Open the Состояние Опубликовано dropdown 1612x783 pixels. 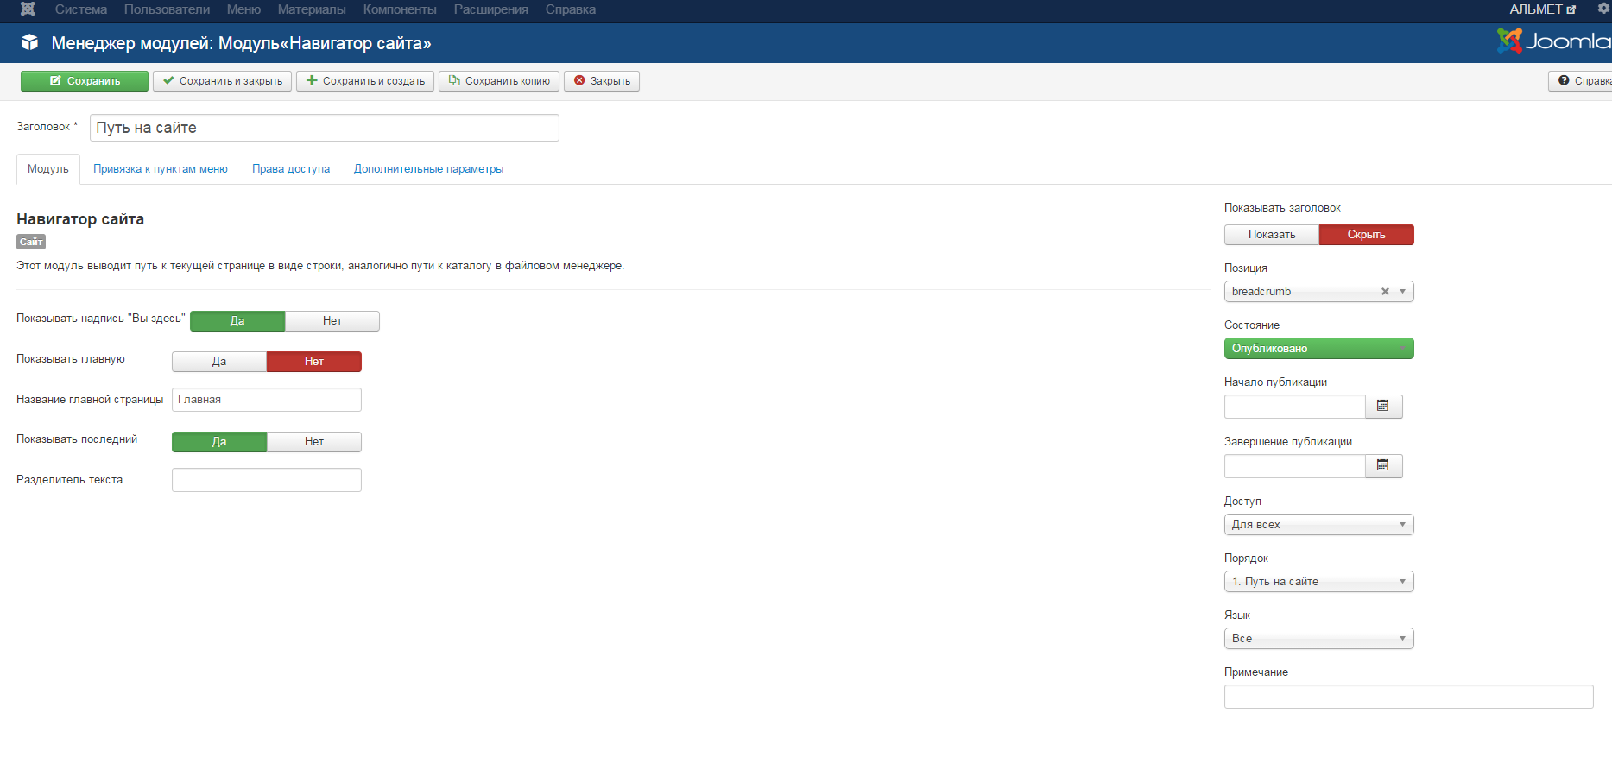click(1319, 349)
